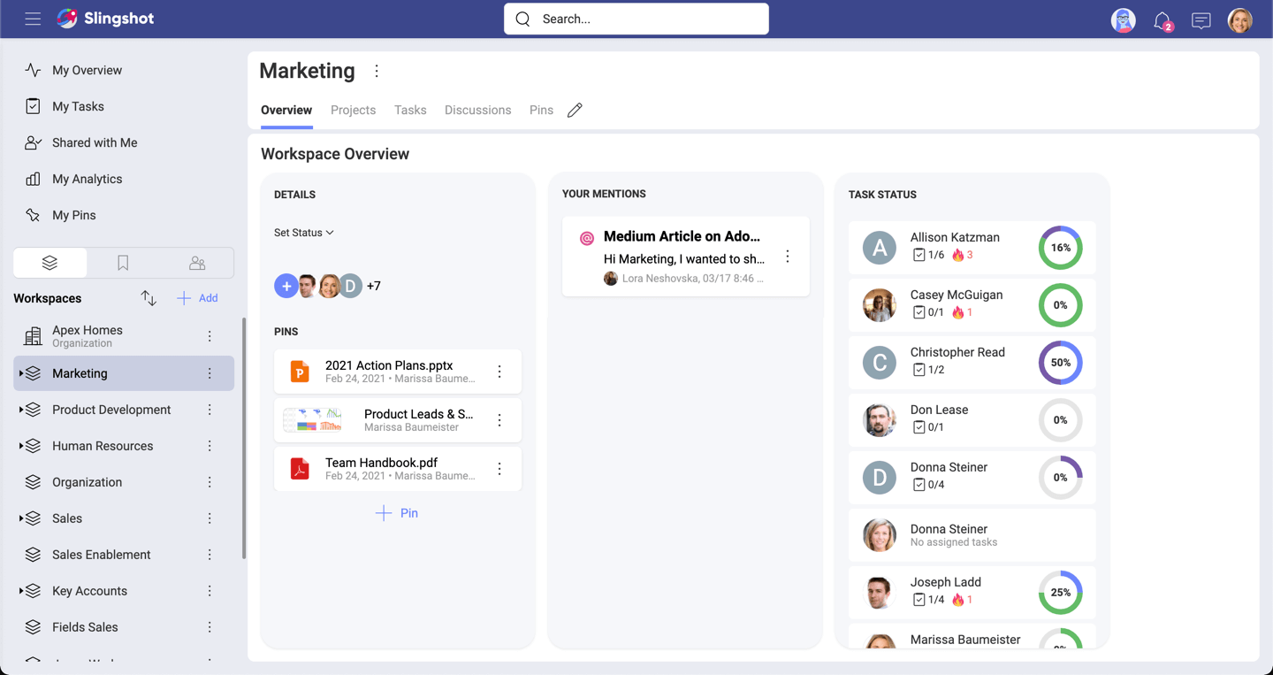Select the workspaces layers view

pos(50,263)
